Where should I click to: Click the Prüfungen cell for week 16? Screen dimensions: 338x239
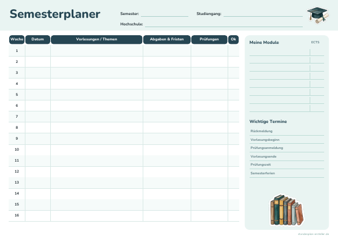coord(210,215)
